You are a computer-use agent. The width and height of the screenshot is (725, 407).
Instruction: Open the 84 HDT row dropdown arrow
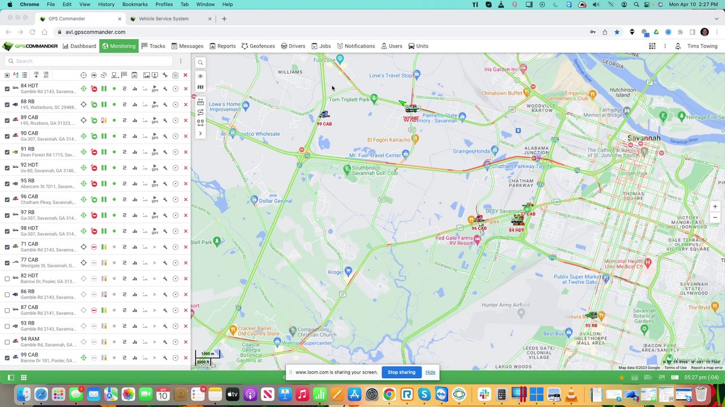(x=176, y=89)
